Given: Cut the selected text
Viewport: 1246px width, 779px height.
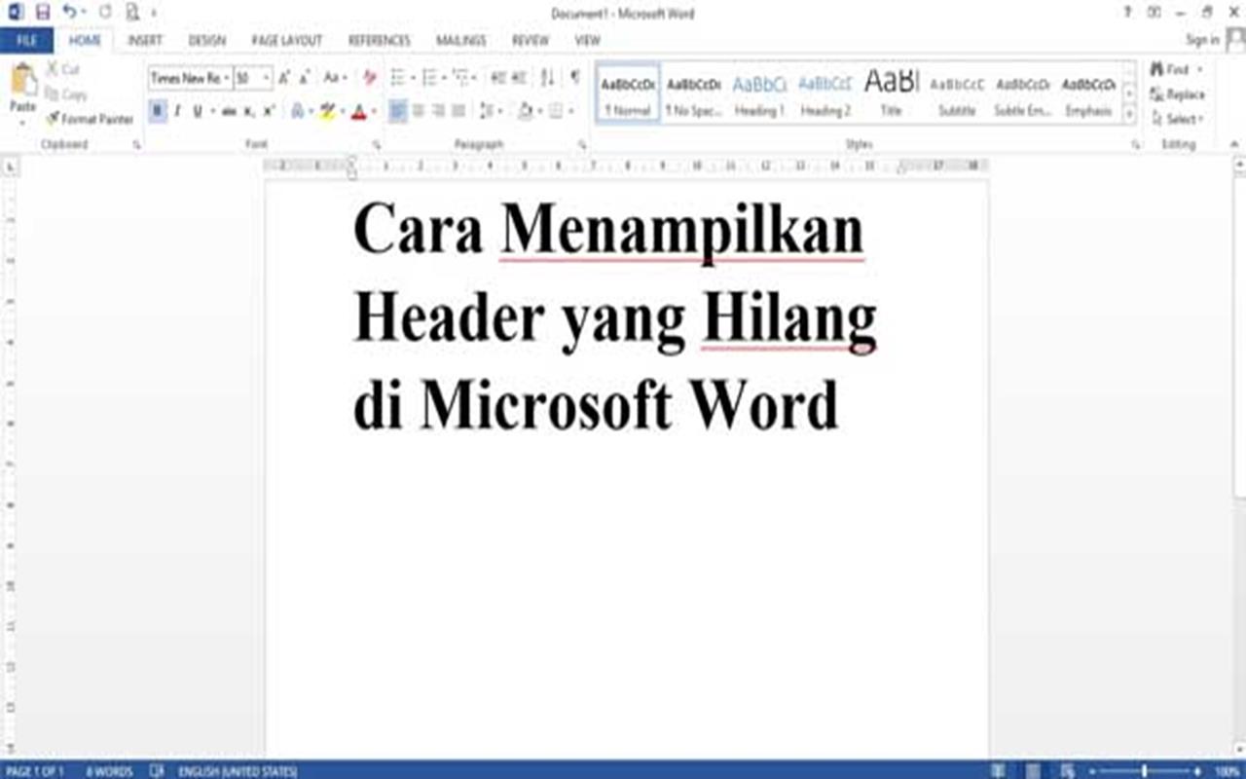Looking at the screenshot, I should point(64,69).
